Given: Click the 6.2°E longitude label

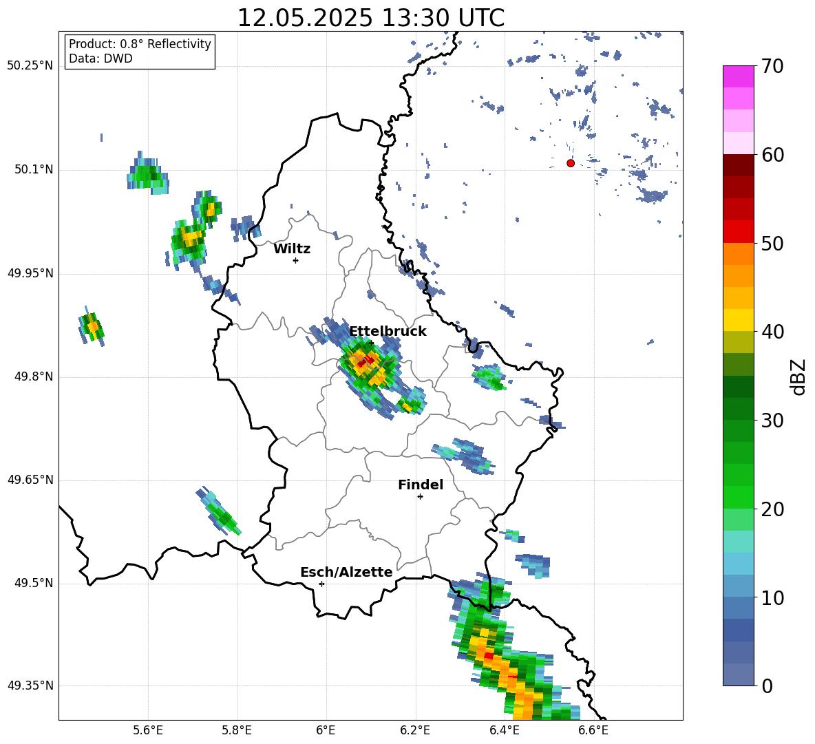Looking at the screenshot, I should click(415, 730).
